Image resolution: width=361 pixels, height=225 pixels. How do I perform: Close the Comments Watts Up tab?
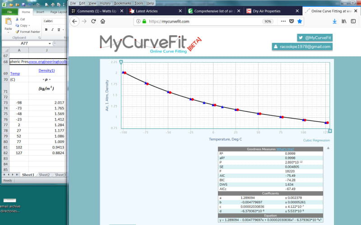coord(122,11)
